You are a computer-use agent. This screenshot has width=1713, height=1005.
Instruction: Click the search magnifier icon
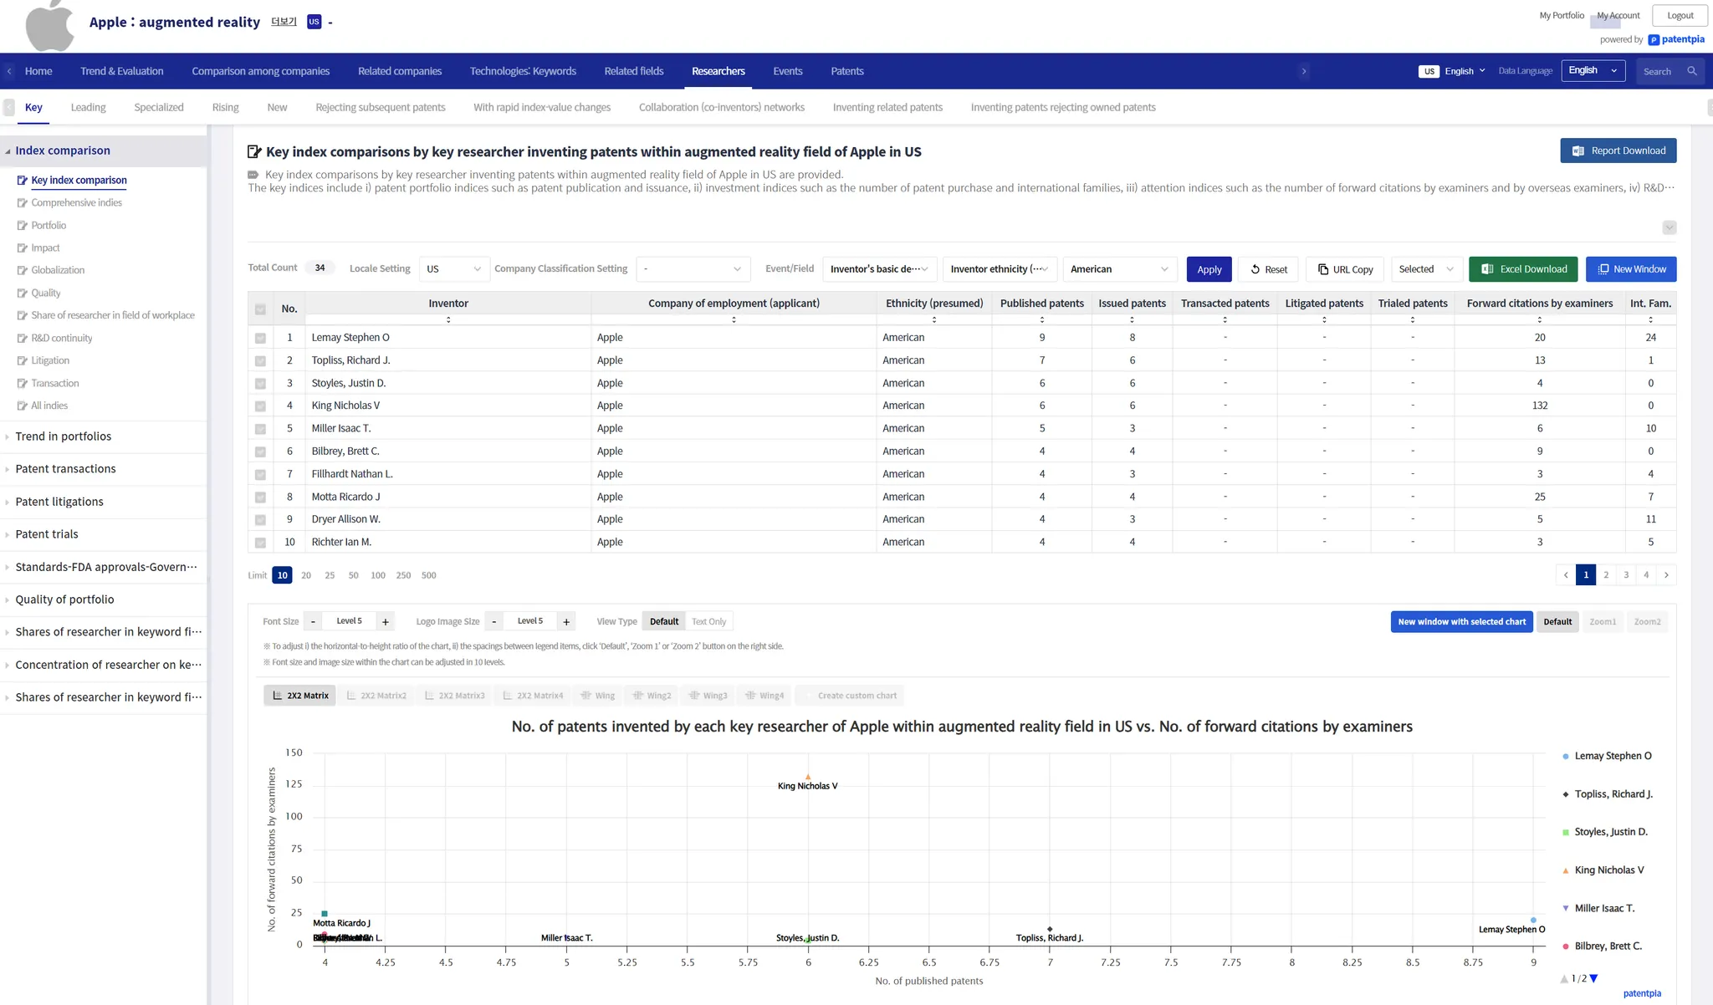pos(1692,71)
